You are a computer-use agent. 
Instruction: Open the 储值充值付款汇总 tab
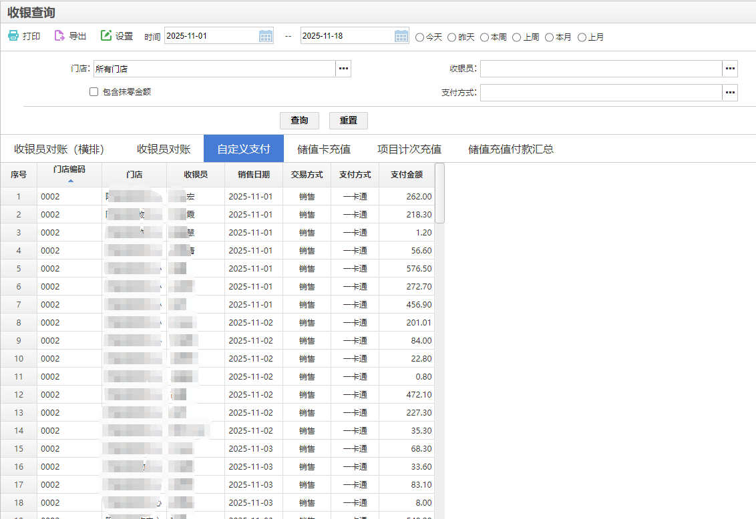point(511,149)
